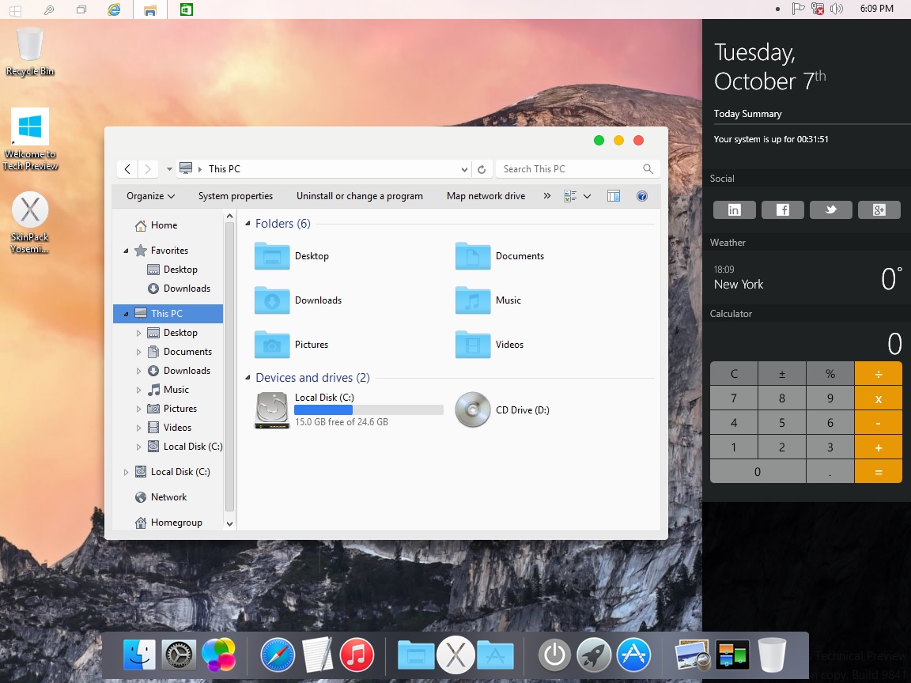
Task: Open System Preferences gear in the dock
Action: (x=179, y=655)
